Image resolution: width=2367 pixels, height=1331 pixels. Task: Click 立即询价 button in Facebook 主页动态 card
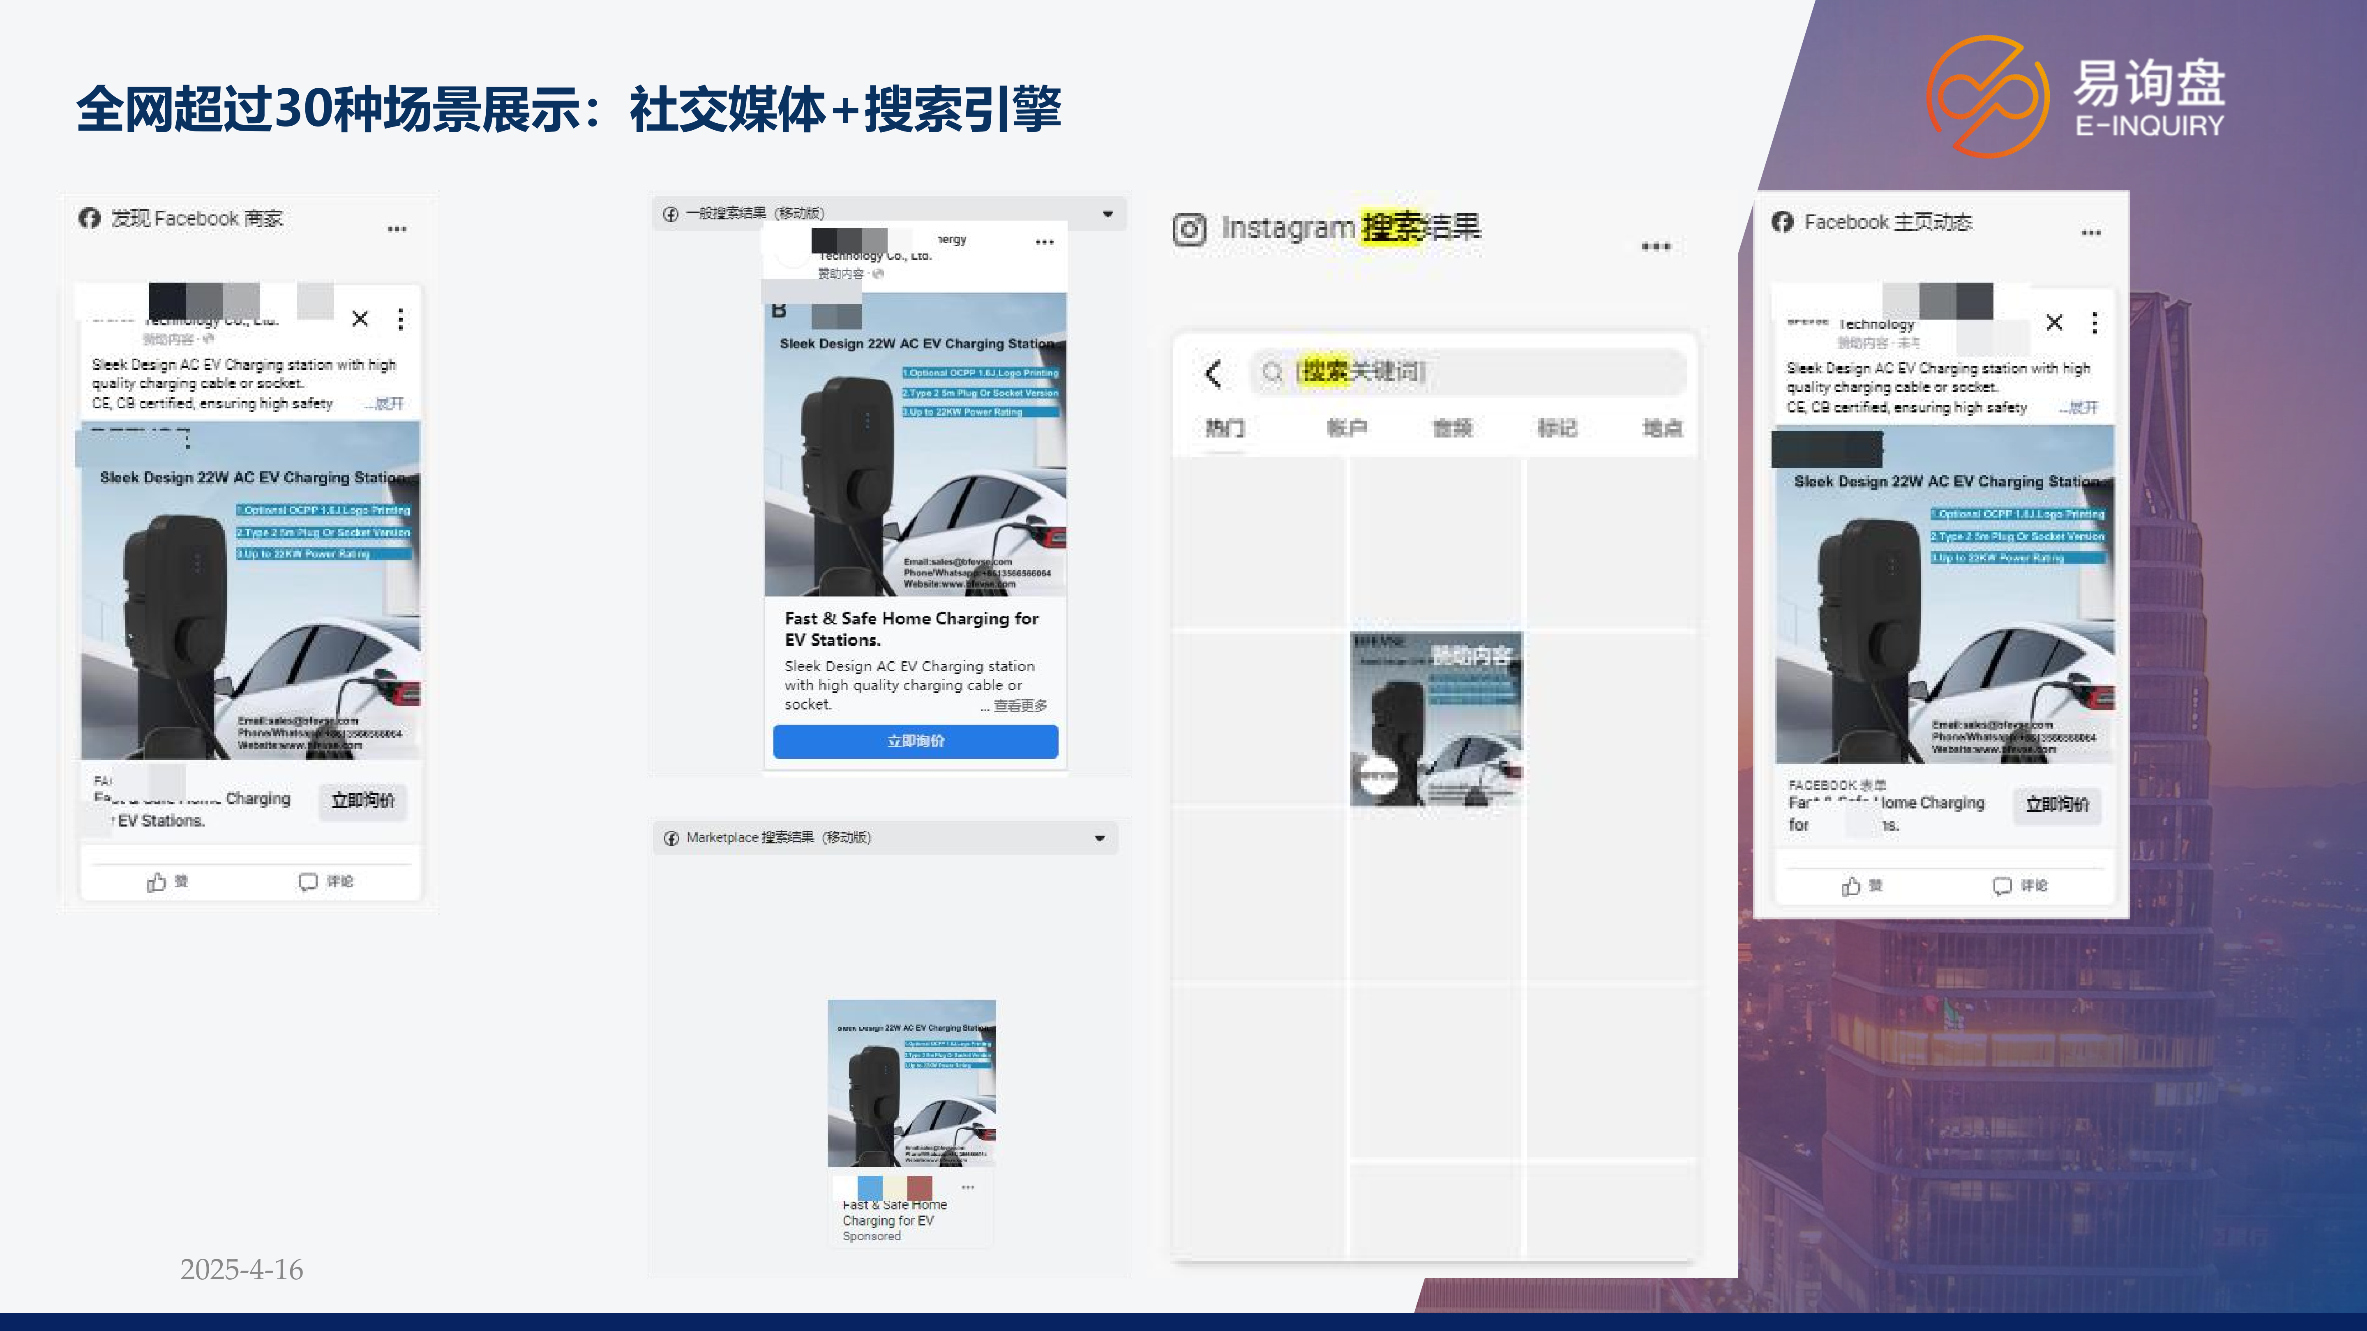click(x=2057, y=805)
